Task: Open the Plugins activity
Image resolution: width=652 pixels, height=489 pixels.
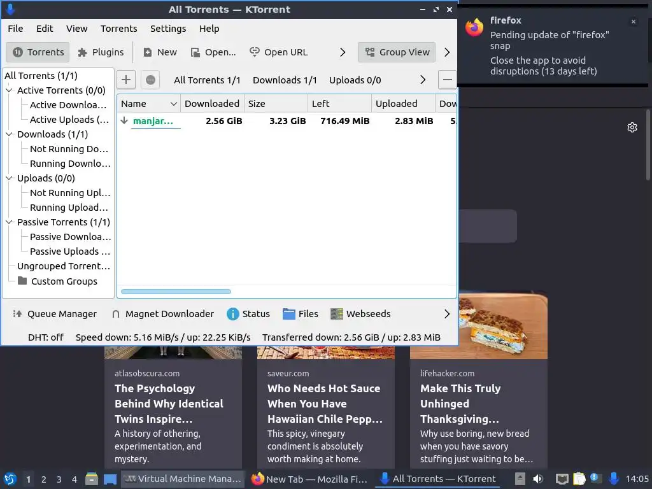Action: point(101,52)
